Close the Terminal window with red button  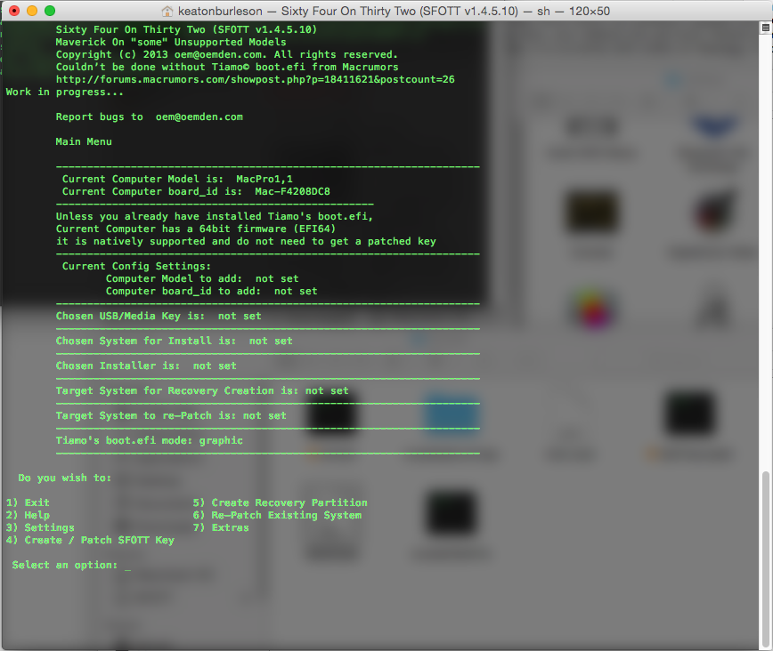(x=14, y=11)
